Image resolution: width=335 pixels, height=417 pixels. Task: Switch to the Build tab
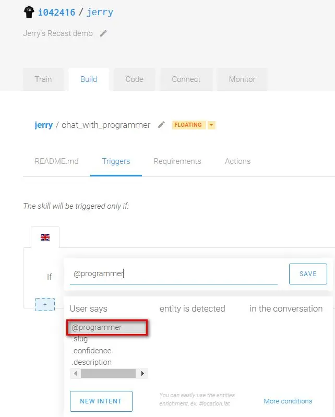point(89,79)
